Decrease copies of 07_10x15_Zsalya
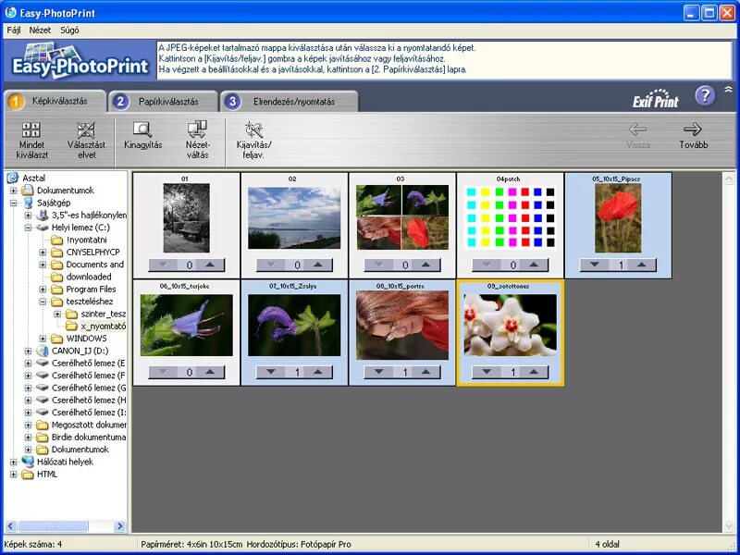Image resolution: width=740 pixels, height=555 pixels. click(x=271, y=372)
